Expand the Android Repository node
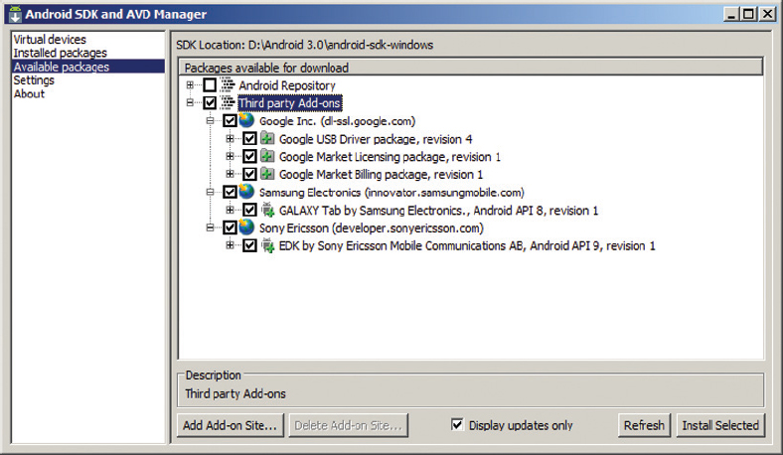783x455 pixels. (x=190, y=85)
